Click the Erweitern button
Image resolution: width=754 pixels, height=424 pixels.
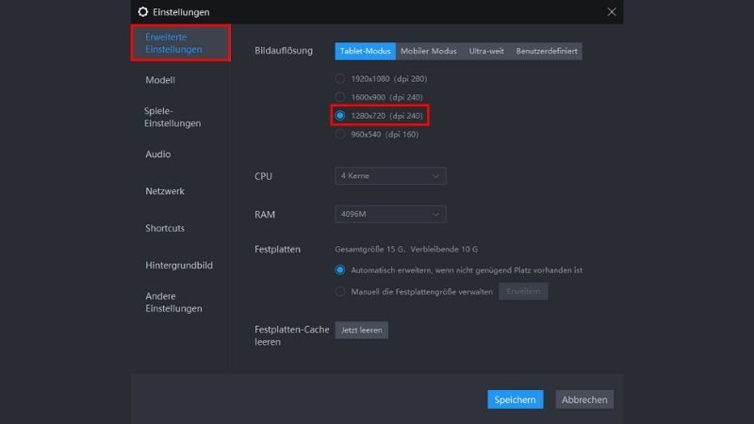coord(523,291)
